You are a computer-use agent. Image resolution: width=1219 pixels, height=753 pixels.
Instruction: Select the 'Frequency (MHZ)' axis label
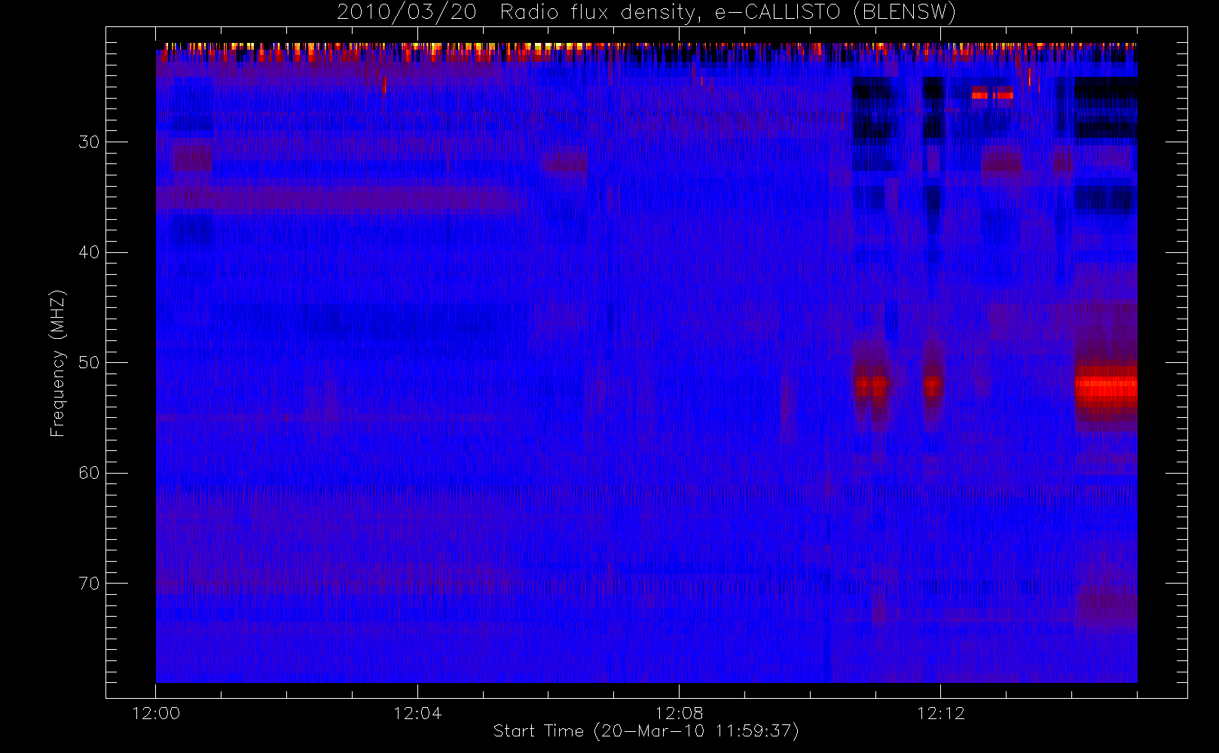click(57, 363)
